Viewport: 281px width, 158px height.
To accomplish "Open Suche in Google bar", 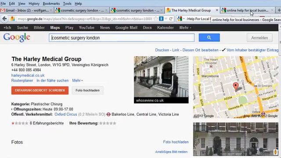I will tap(22, 28).
